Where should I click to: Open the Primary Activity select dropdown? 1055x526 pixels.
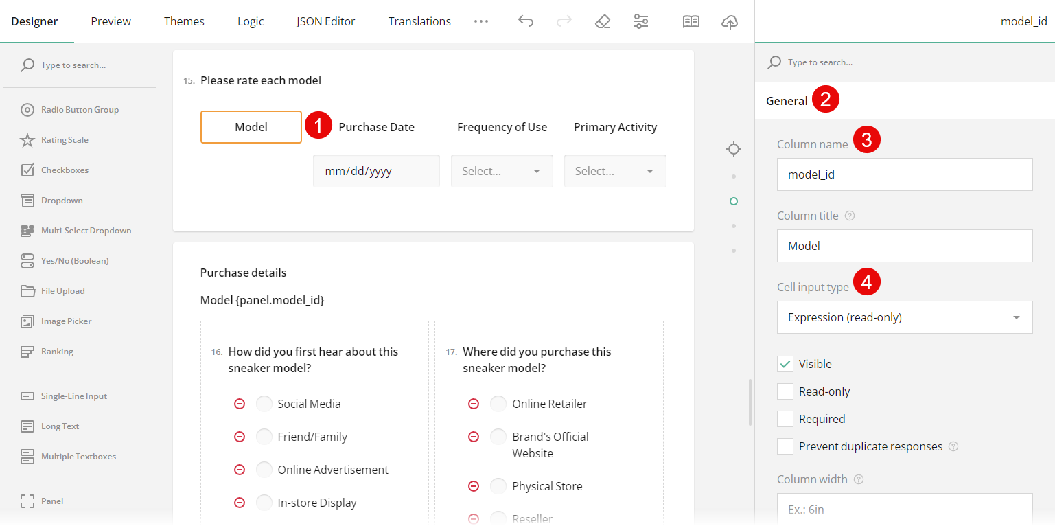615,171
